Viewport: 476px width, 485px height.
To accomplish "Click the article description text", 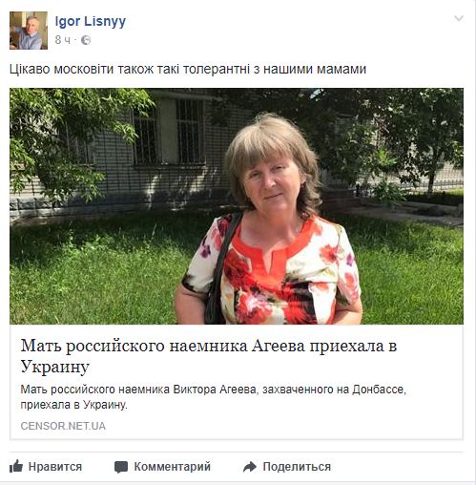I will pos(214,397).
